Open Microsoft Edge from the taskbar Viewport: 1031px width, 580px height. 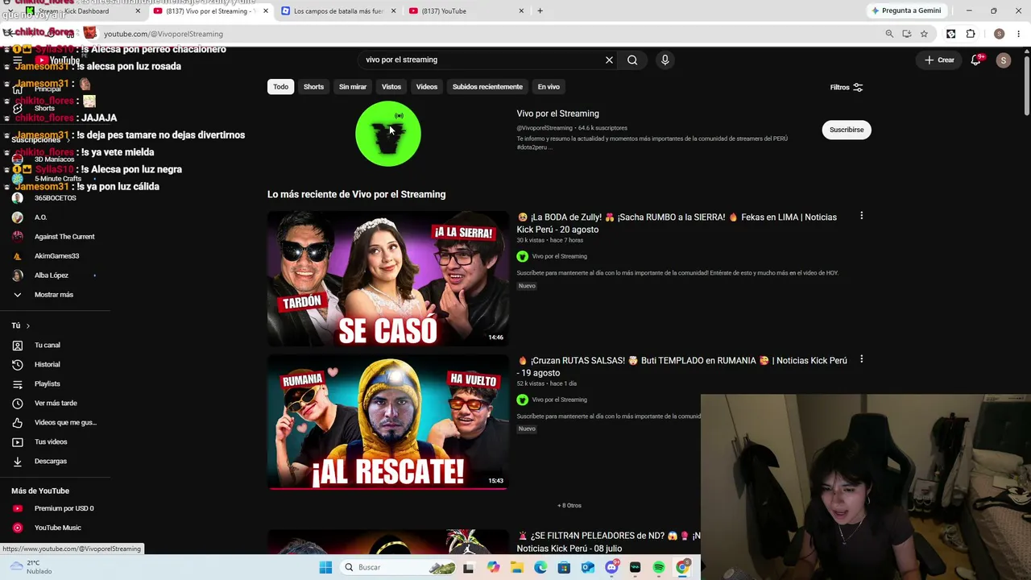(x=540, y=567)
